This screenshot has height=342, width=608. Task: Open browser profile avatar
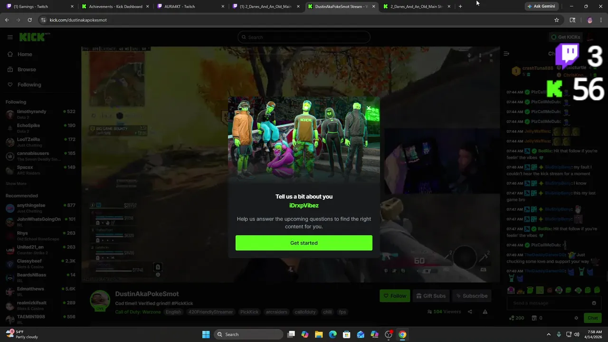(590, 20)
